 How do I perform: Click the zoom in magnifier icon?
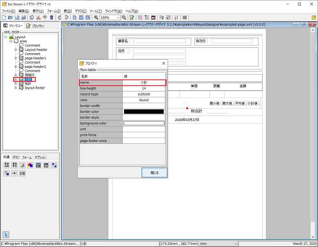point(96,17)
